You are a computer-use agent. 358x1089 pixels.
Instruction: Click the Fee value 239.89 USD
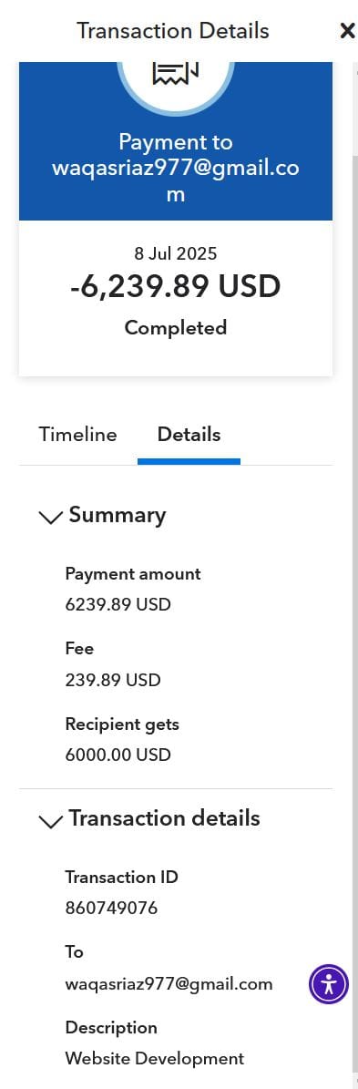tap(113, 680)
